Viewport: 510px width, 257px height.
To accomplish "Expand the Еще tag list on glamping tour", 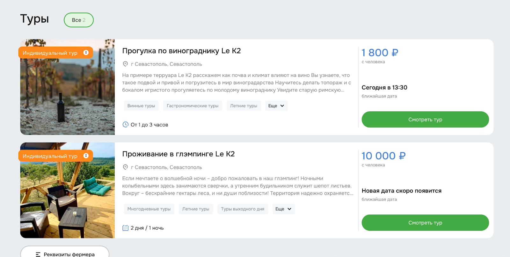I will 283,209.
